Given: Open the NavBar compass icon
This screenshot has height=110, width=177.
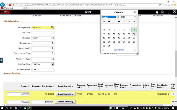Looking at the screenshot, I should tap(174, 12).
